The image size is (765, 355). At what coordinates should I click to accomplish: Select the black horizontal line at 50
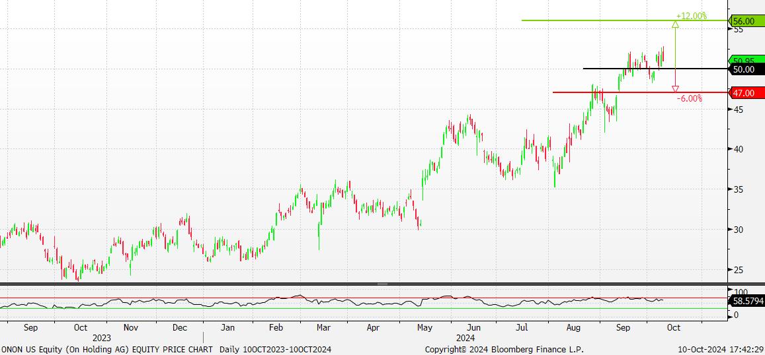pyautogui.click(x=622, y=69)
